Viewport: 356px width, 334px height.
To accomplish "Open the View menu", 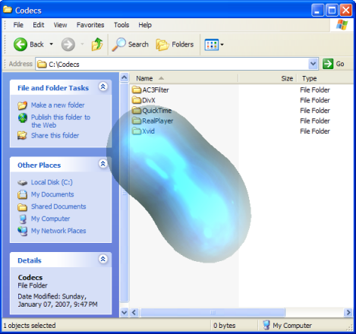I will tap(60, 25).
